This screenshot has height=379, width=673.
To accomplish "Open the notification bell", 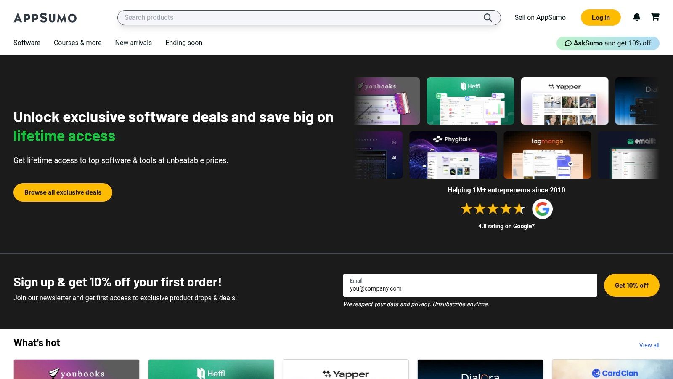I will pos(637,17).
